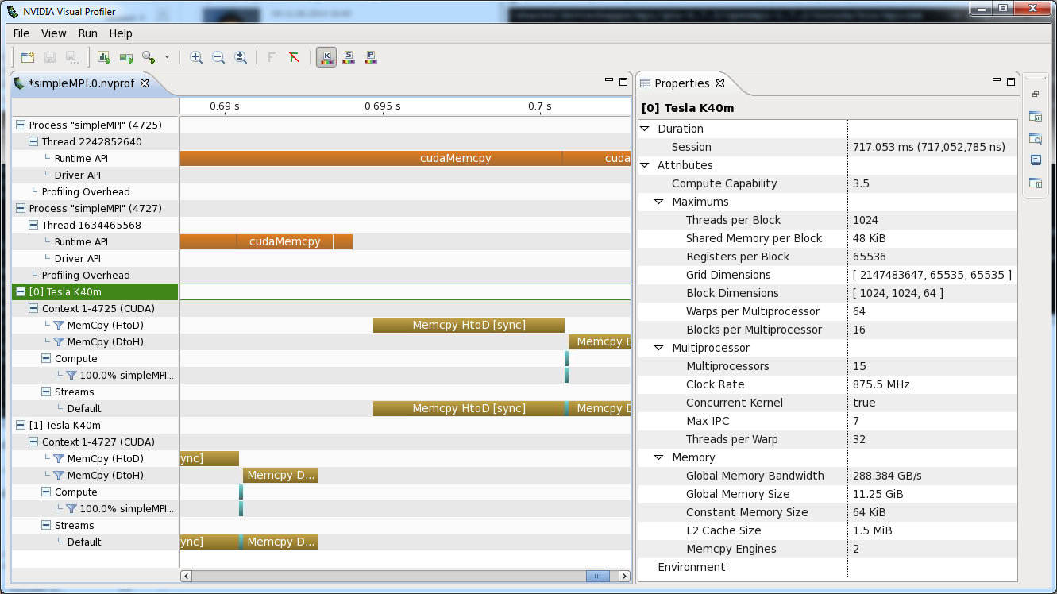This screenshot has height=594, width=1057.
Task: Open the File menu
Action: pos(21,33)
